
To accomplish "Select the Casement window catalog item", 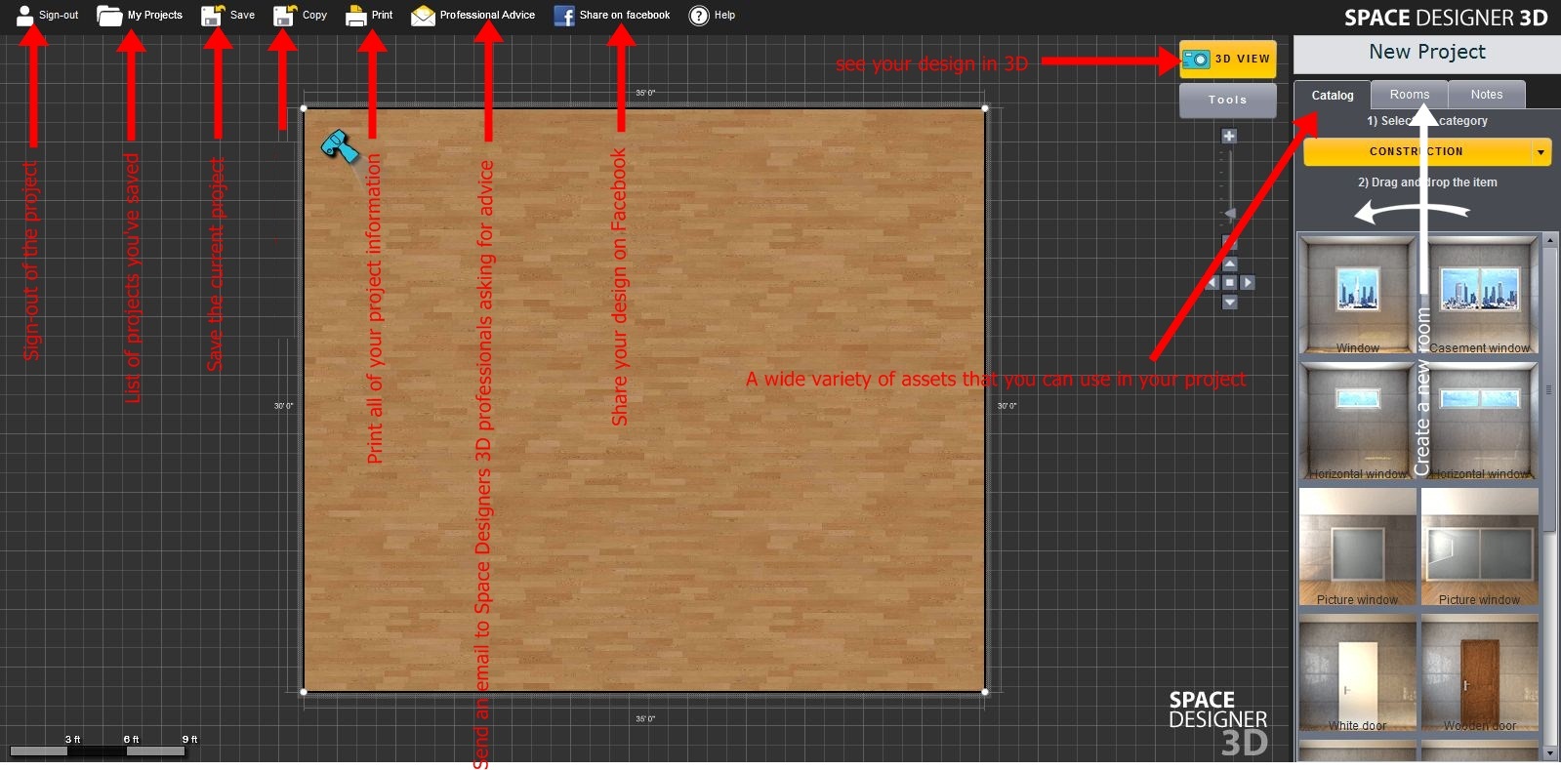I will click(1480, 294).
